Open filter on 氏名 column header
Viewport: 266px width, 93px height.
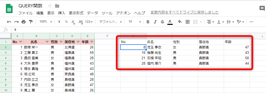click(x=47, y=42)
